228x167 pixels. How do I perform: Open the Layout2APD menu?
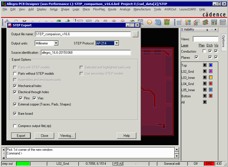187,9
